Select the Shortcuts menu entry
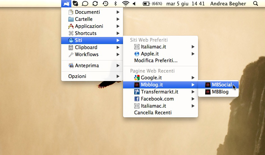The image size is (265, 155). 92,33
